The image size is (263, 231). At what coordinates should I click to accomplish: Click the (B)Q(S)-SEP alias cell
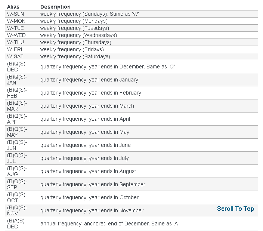pos(17,184)
